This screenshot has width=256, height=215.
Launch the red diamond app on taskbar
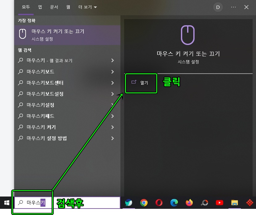pyautogui.click(x=250, y=203)
